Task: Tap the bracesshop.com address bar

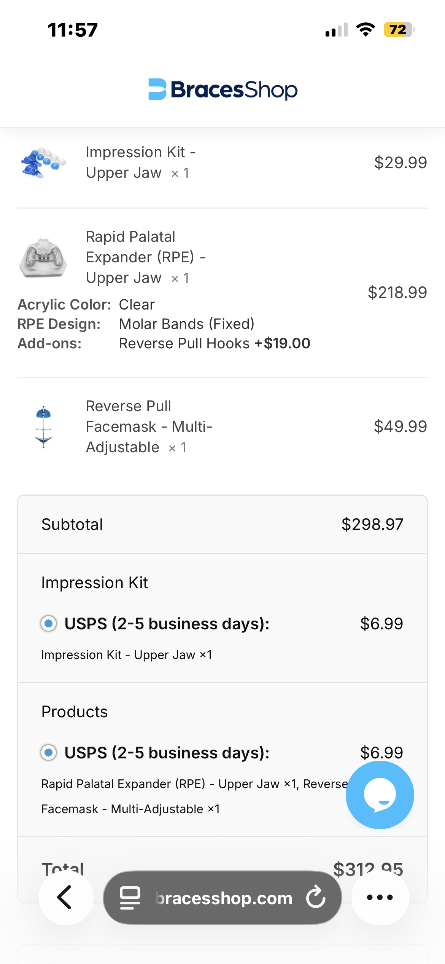Action: coord(224,898)
